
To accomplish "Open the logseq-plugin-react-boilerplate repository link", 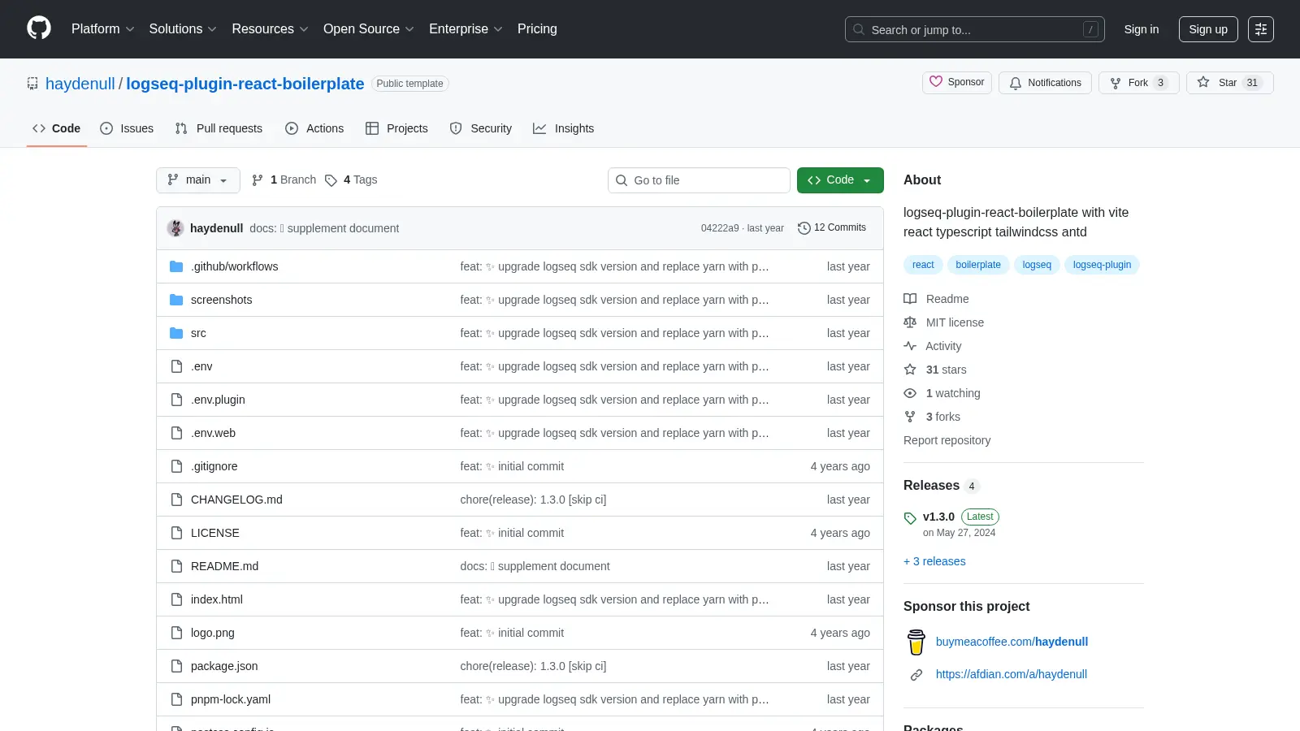I will point(245,84).
